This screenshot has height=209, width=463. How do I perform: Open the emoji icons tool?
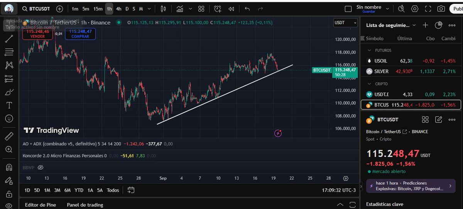click(x=9, y=118)
